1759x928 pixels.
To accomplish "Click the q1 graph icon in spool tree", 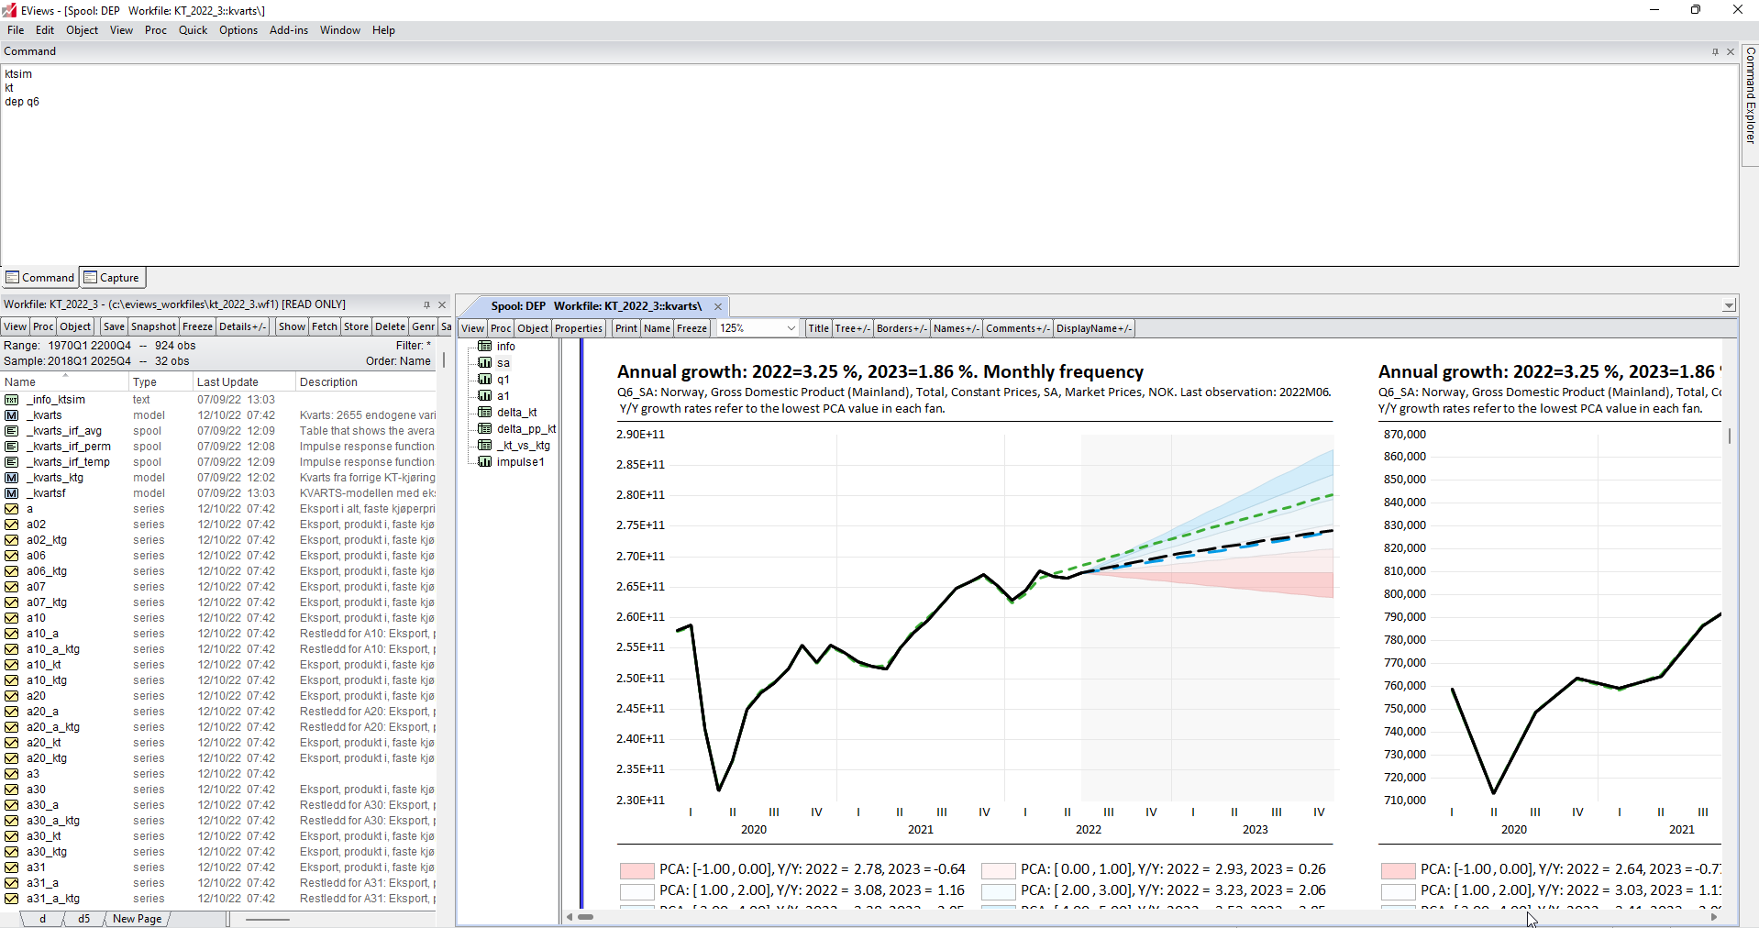I will 485,380.
